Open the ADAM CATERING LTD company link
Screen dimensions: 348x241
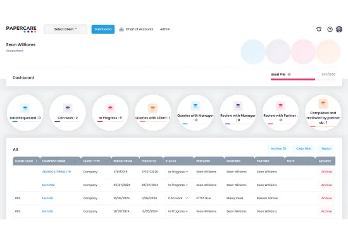[x=56, y=172]
